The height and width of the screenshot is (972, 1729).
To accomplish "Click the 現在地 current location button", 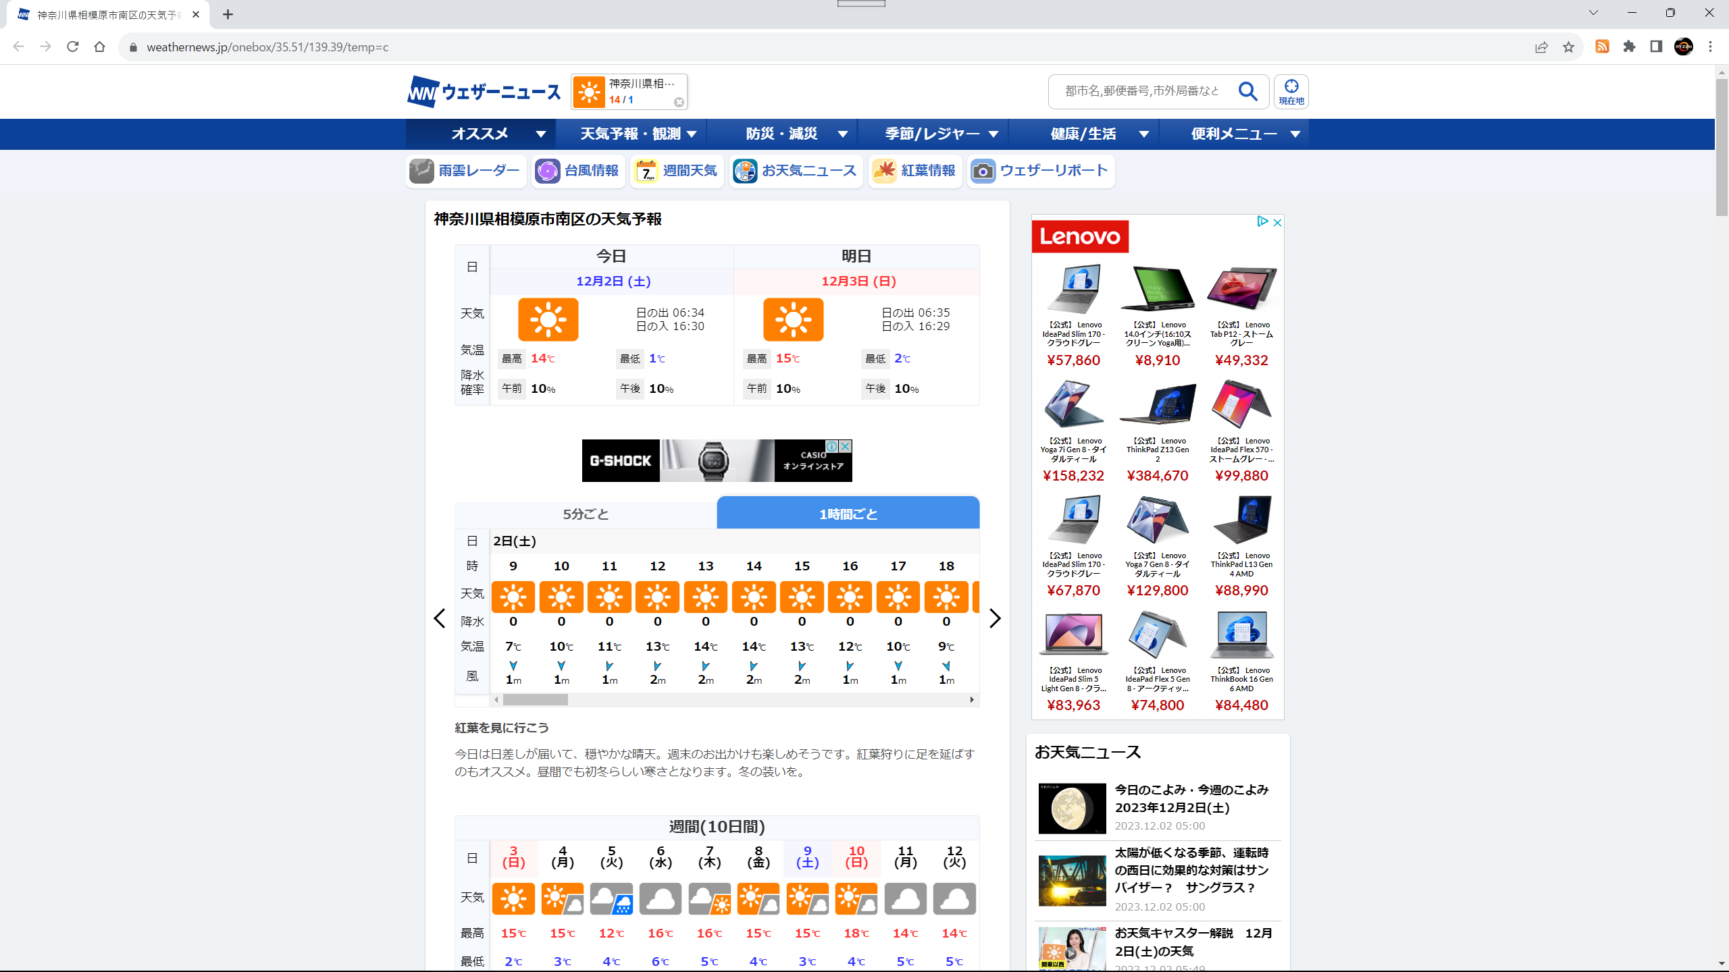I will click(1291, 92).
